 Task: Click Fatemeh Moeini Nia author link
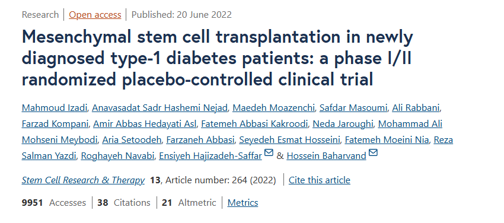click(387, 140)
